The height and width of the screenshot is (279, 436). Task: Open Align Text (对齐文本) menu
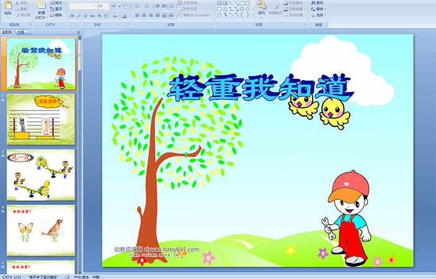[x=189, y=9]
